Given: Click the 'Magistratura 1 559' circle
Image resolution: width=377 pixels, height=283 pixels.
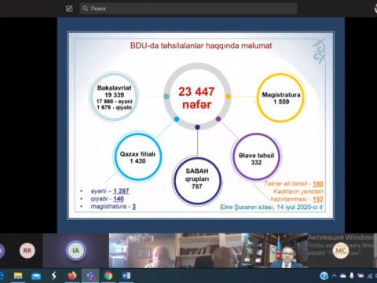Looking at the screenshot, I should (x=281, y=97).
